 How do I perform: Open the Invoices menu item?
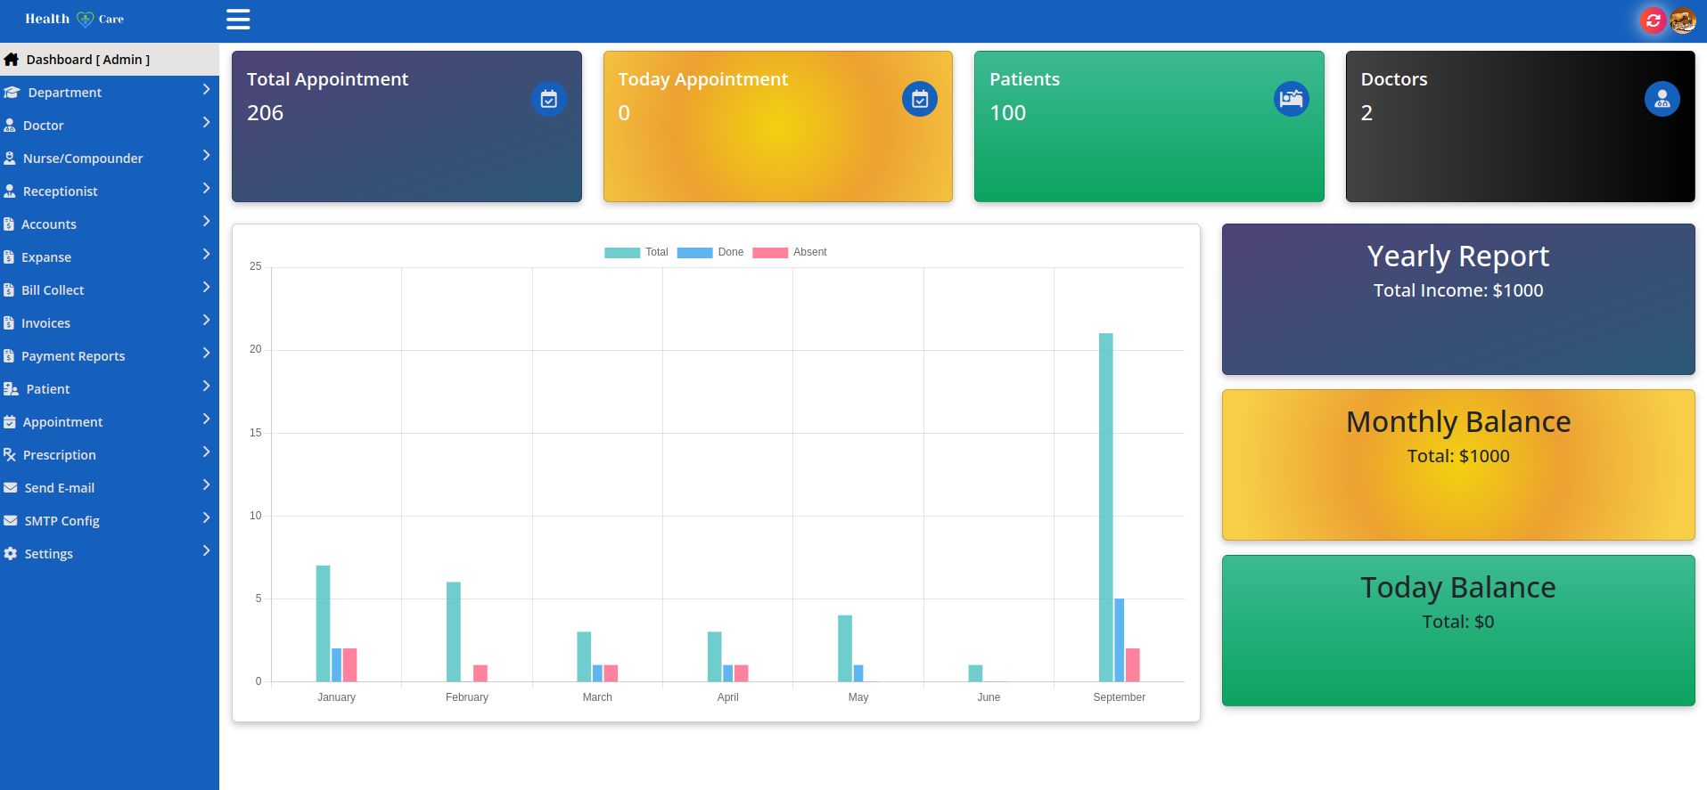pos(110,323)
